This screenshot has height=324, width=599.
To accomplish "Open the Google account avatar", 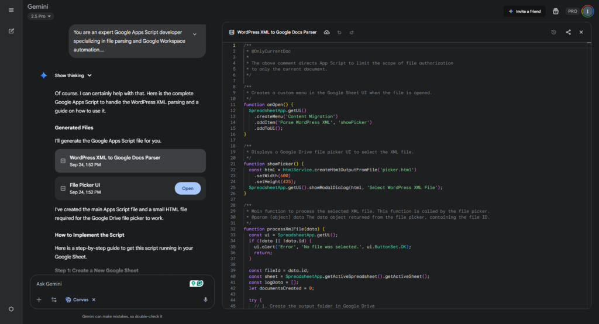I will pyautogui.click(x=587, y=12).
